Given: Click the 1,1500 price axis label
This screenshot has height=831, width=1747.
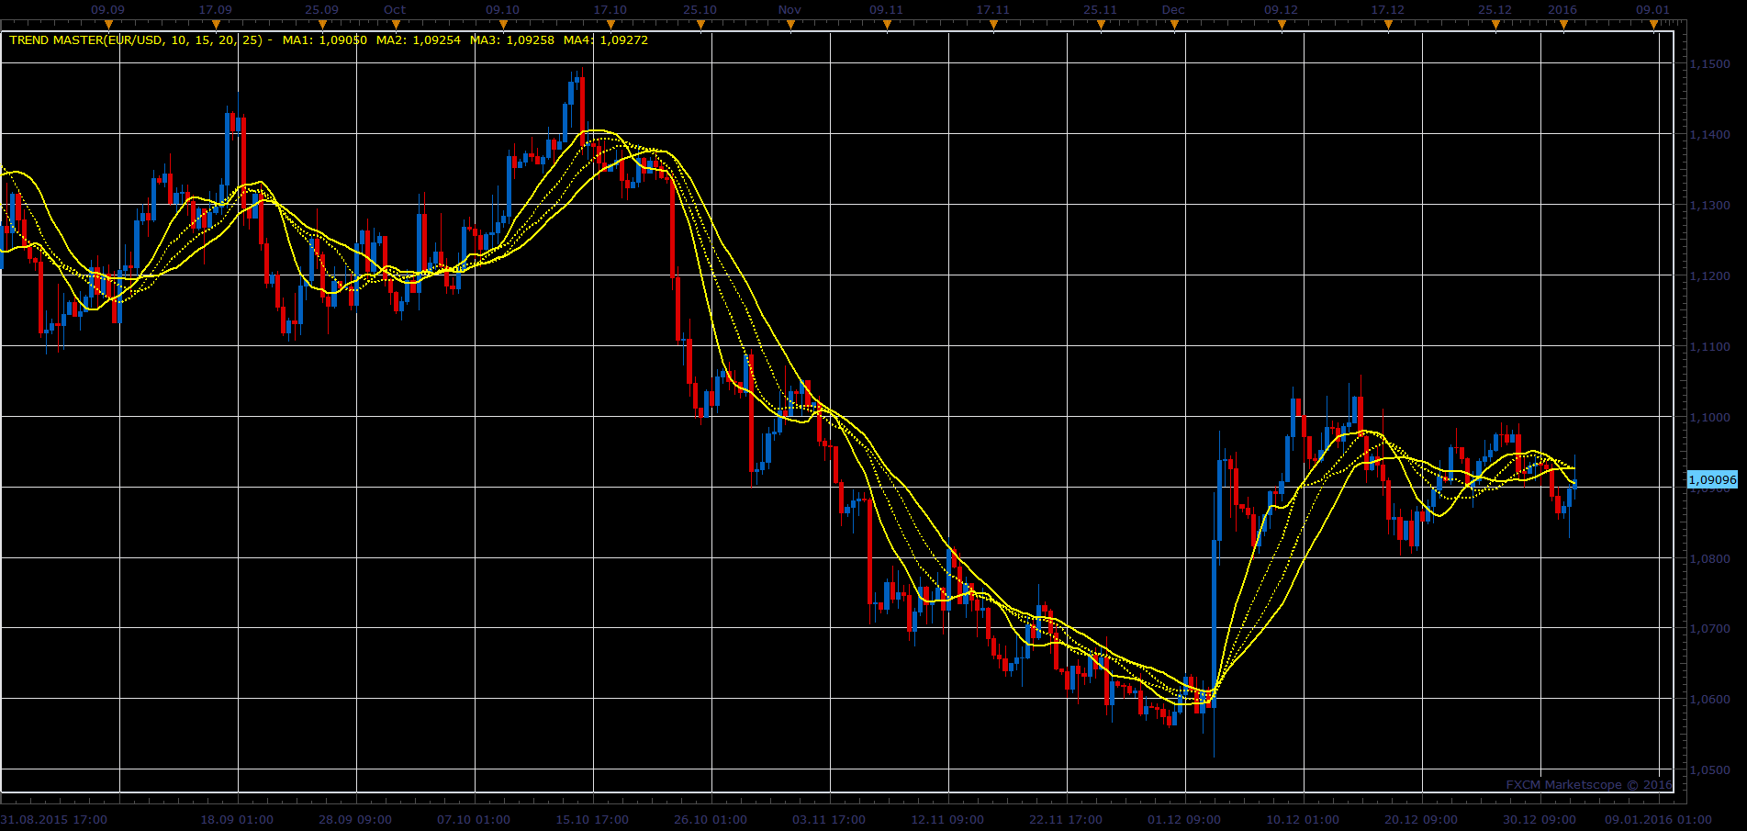Looking at the screenshot, I should (x=1709, y=64).
